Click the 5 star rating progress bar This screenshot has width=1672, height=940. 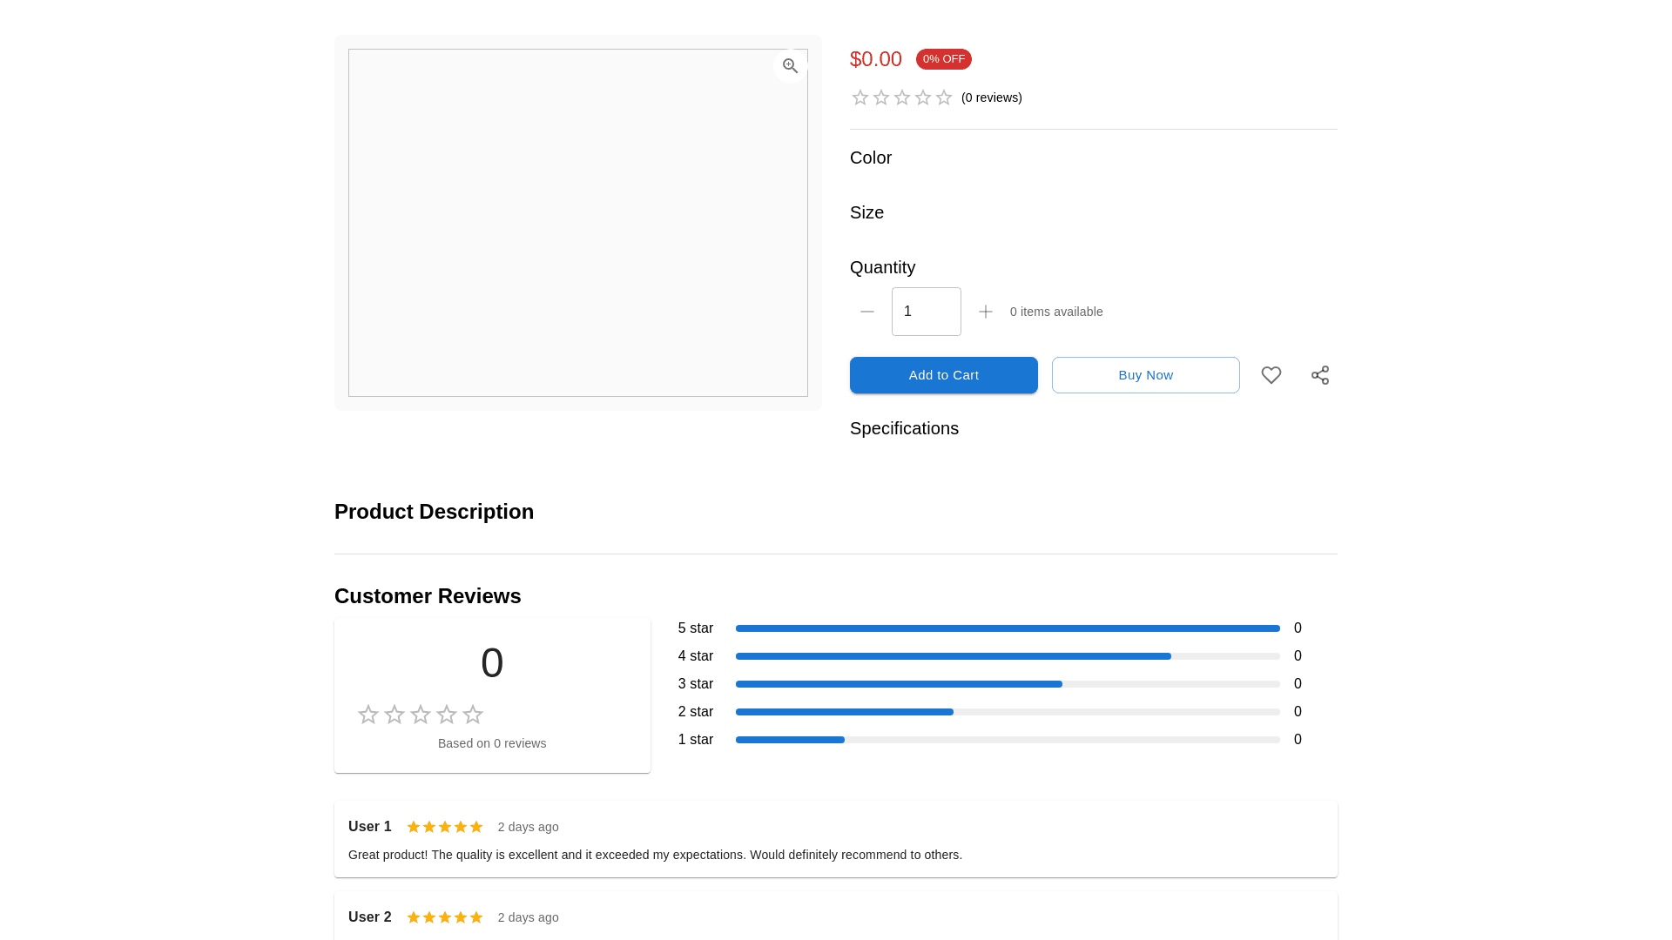1008,628
